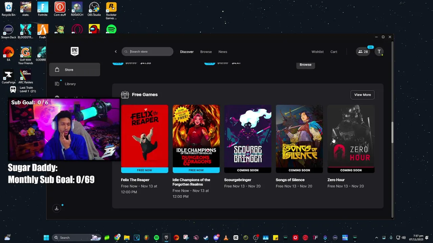Click the Free Games gift icon

pos(125,95)
